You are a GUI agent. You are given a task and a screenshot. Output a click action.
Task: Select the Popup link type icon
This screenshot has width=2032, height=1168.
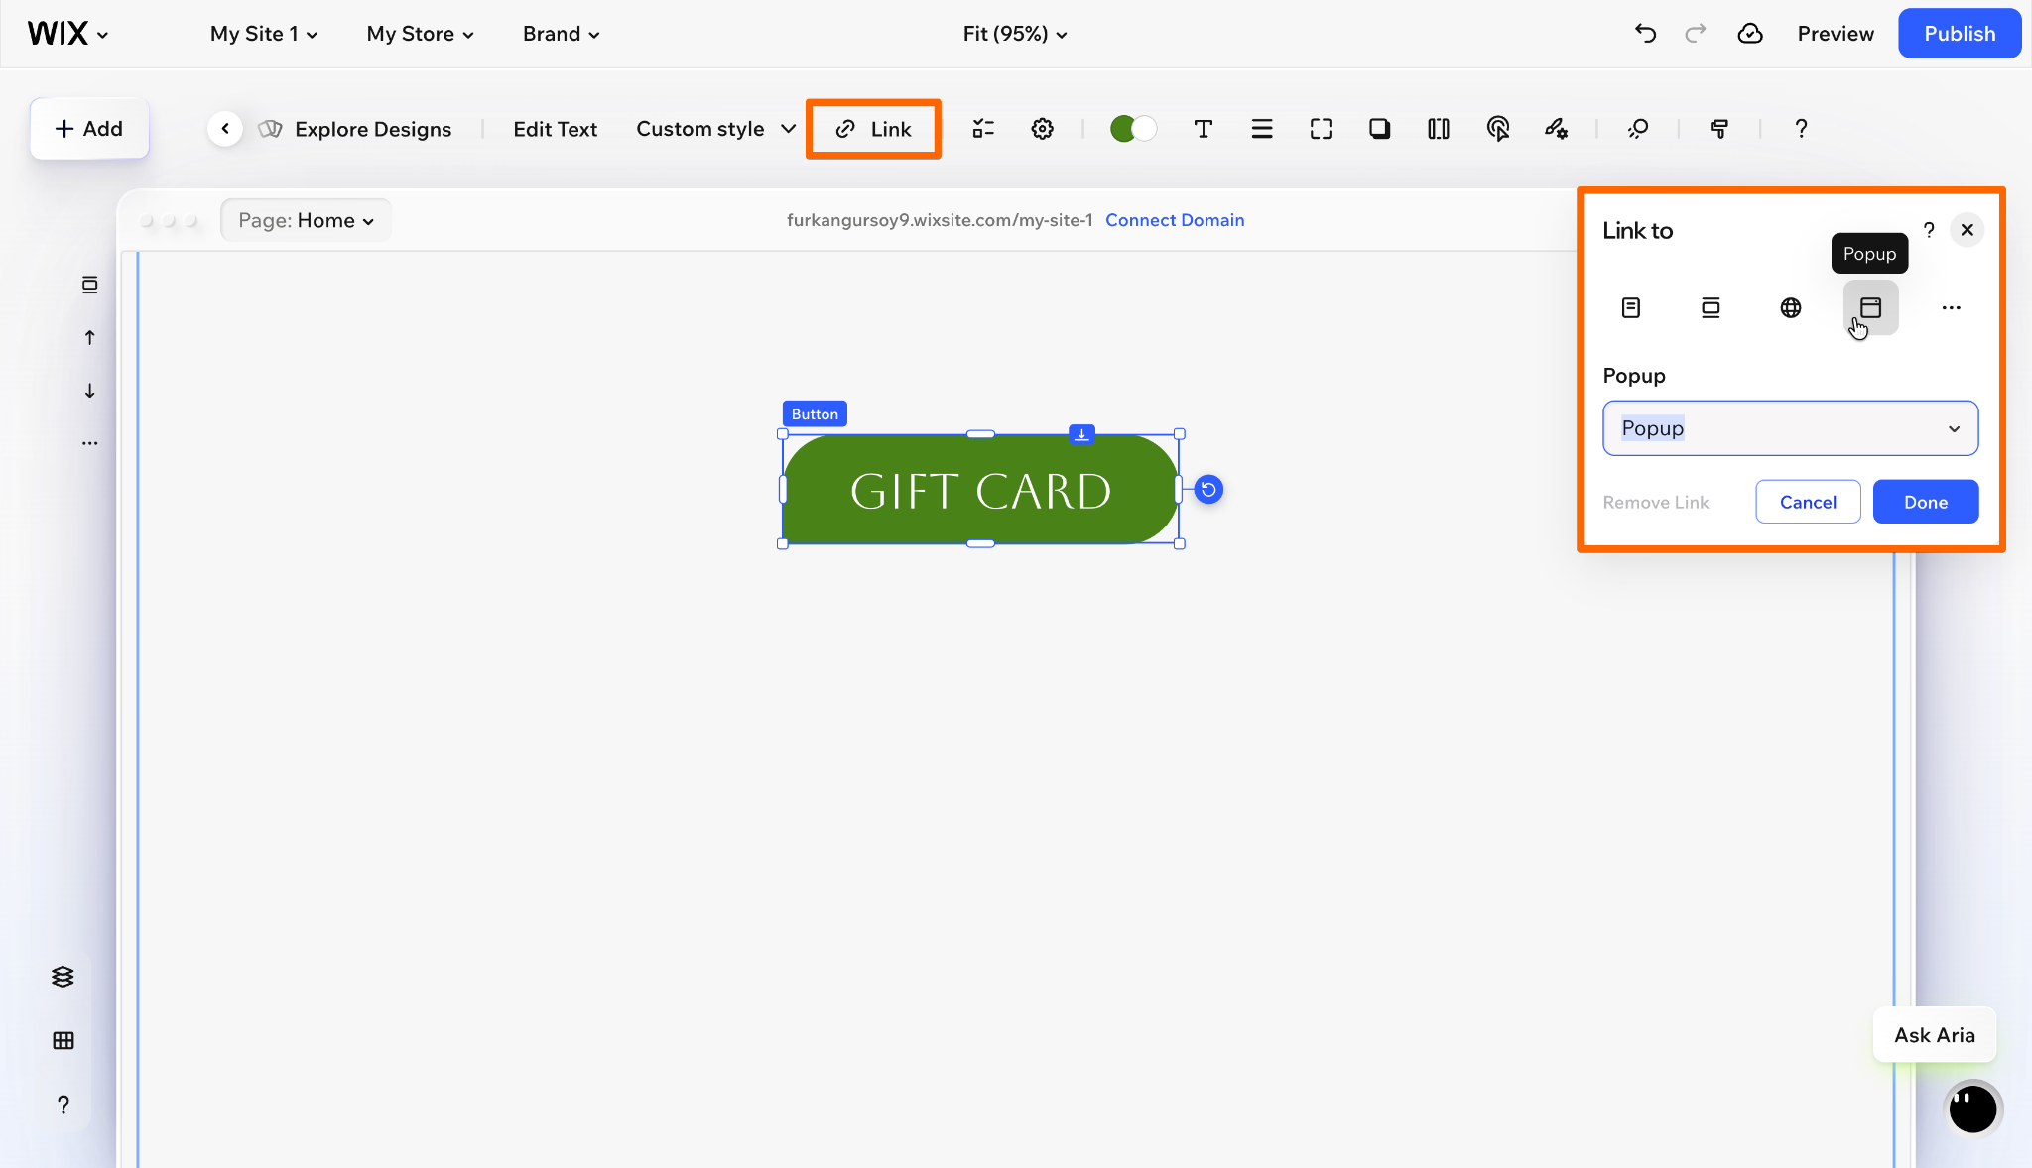pyautogui.click(x=1871, y=307)
